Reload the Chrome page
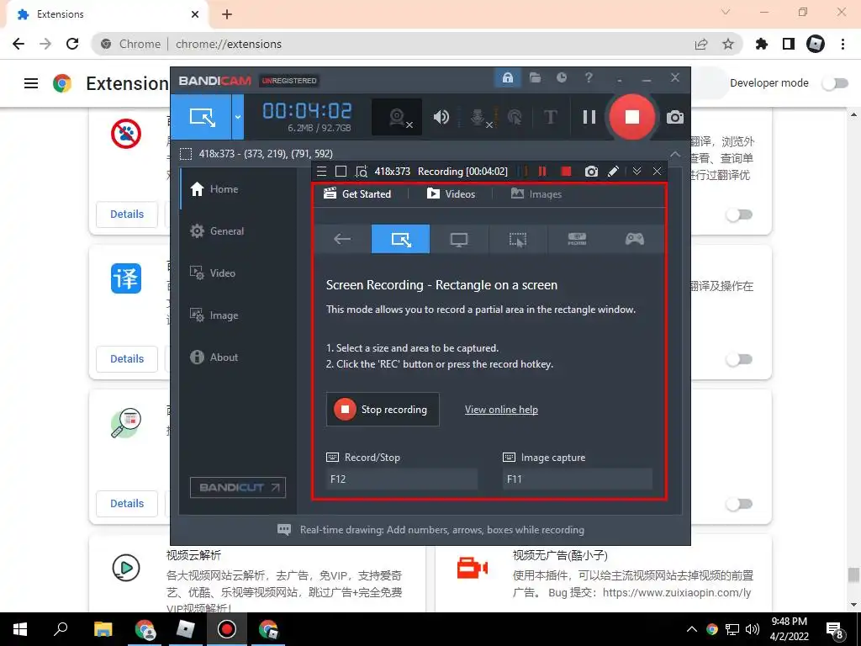This screenshot has height=646, width=861. tap(72, 44)
